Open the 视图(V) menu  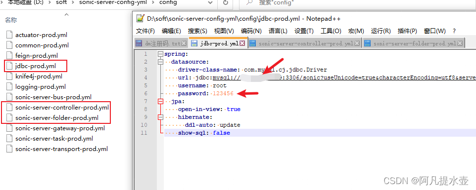pos(224,31)
